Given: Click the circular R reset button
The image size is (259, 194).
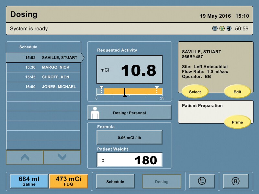Looking at the screenshot, I should tap(235, 181).
